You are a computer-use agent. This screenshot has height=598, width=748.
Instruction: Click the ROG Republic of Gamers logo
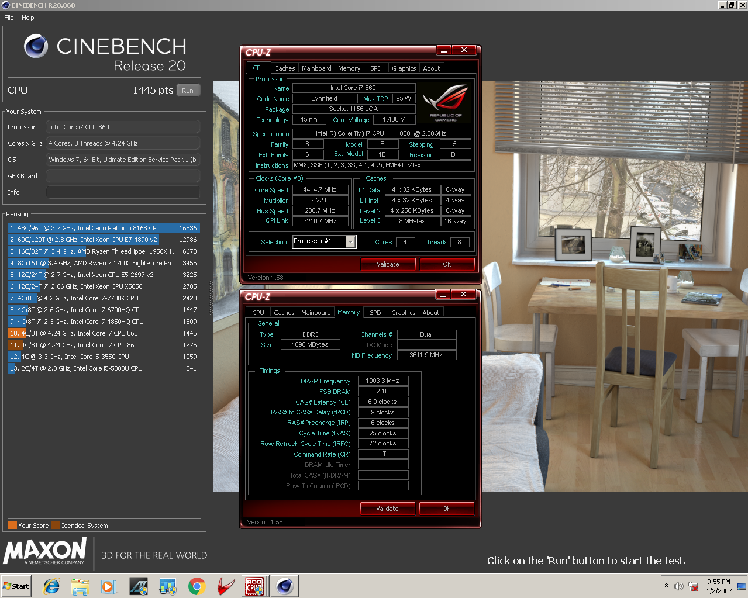446,103
